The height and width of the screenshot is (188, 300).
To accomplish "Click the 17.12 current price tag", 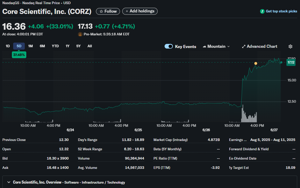I will [x=291, y=62].
